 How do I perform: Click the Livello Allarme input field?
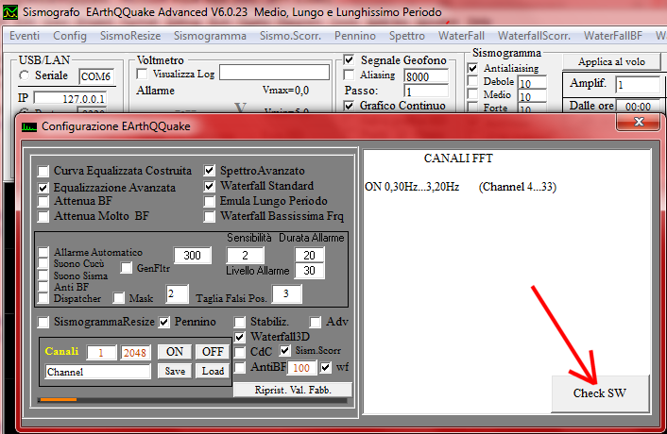(x=308, y=271)
